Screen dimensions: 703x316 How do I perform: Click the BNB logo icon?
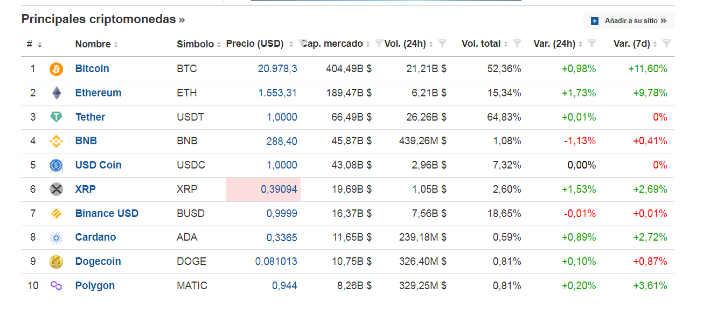pyautogui.click(x=56, y=141)
